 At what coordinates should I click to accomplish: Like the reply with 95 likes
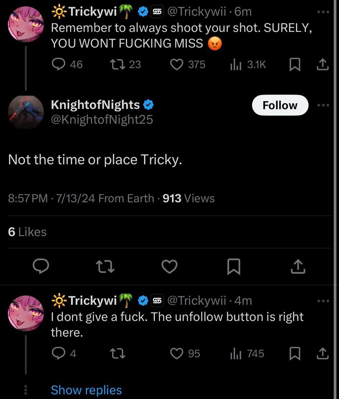(x=176, y=354)
